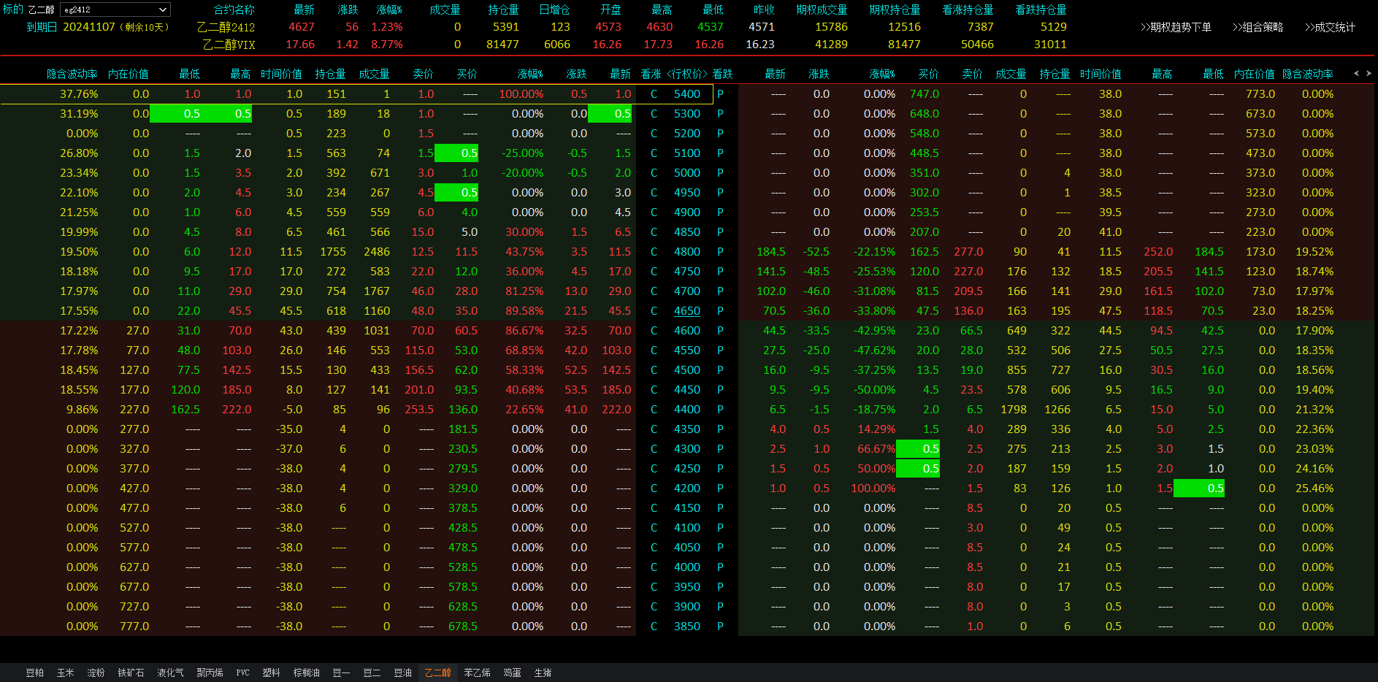This screenshot has width=1378, height=682.
Task: Select the 乙二醇VIX row in the header
Action: [x=229, y=45]
